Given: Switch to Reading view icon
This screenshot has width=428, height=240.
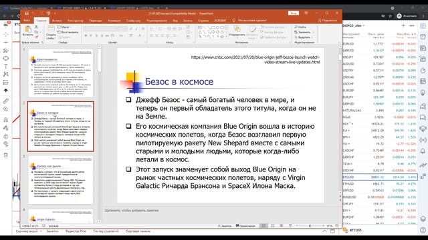Looking at the screenshot, I should pos(281,226).
